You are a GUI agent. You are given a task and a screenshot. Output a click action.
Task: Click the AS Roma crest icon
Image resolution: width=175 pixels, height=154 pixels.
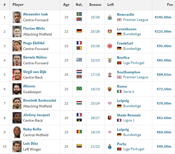click(x=110, y=89)
